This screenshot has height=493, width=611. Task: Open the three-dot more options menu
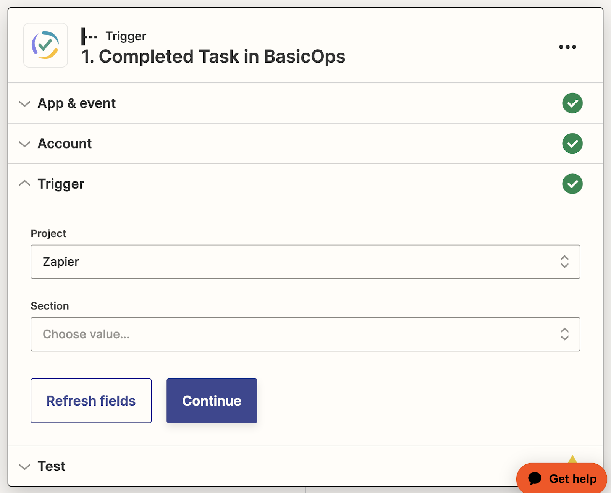(x=567, y=47)
